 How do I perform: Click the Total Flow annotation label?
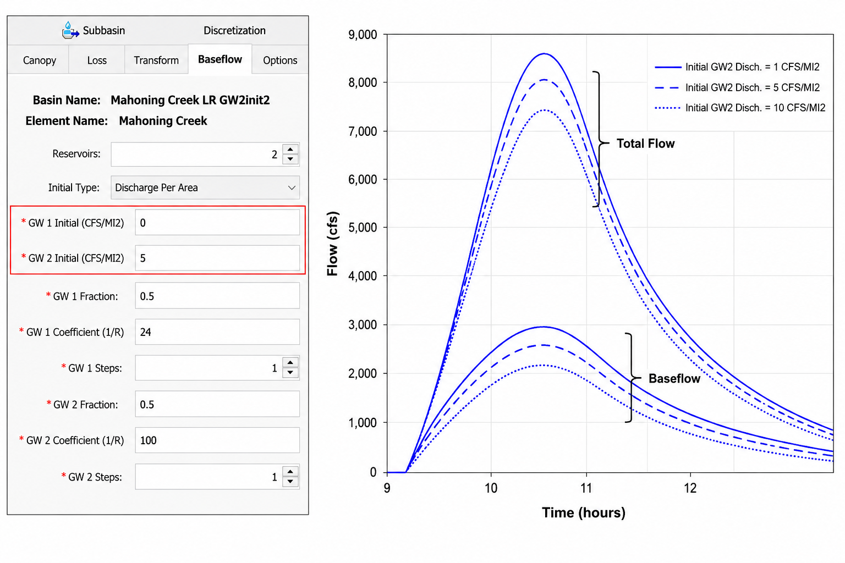point(645,143)
